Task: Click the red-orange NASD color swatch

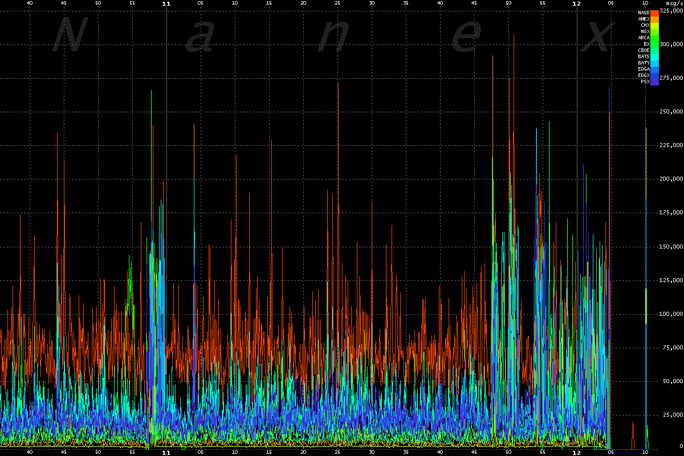Action: coord(655,13)
